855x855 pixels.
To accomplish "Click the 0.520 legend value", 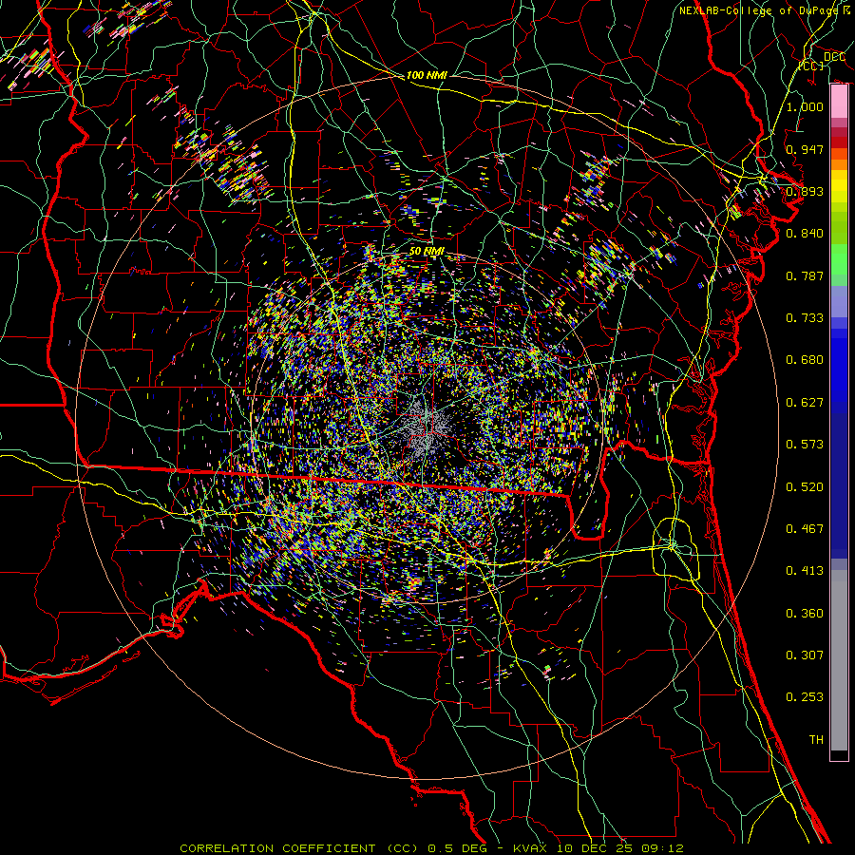I will [805, 487].
